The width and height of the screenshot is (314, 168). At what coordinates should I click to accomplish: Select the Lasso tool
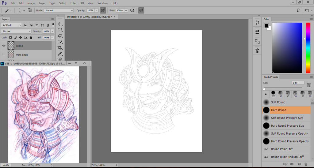click(x=60, y=36)
